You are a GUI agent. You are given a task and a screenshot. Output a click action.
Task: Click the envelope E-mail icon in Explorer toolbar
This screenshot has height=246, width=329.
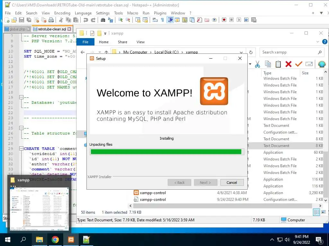point(309,64)
